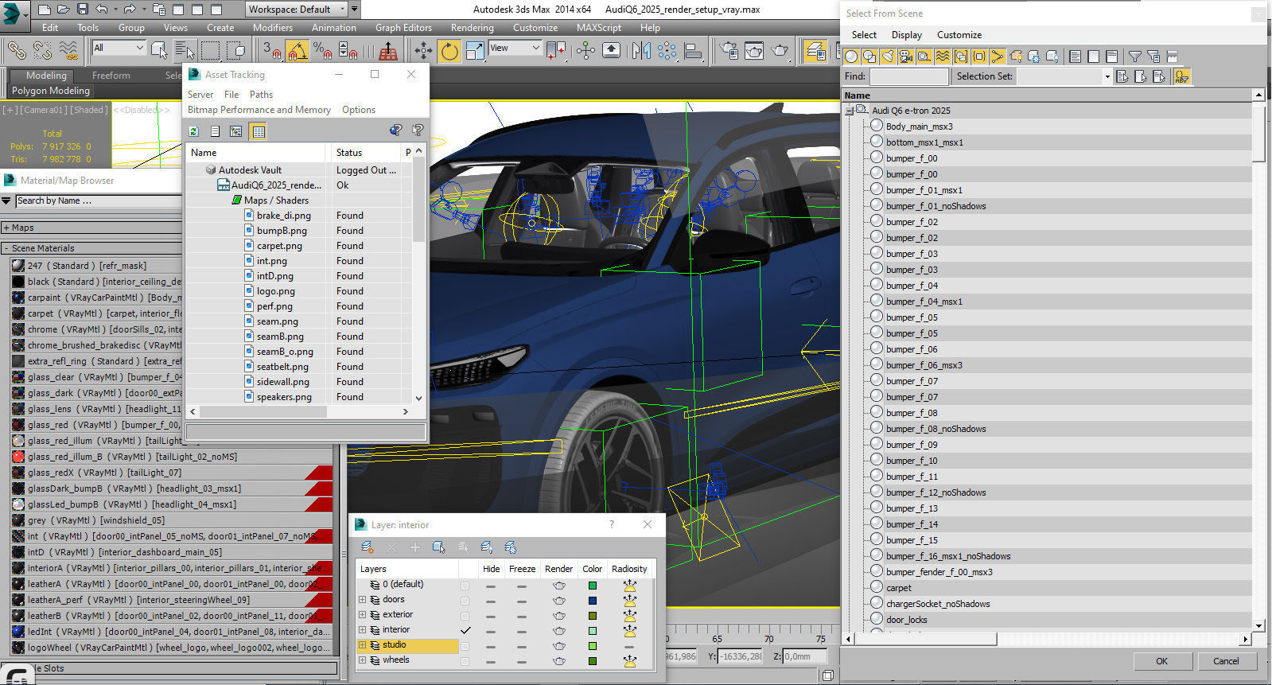Open the Rendering menu
This screenshot has height=685, width=1272.
point(472,27)
